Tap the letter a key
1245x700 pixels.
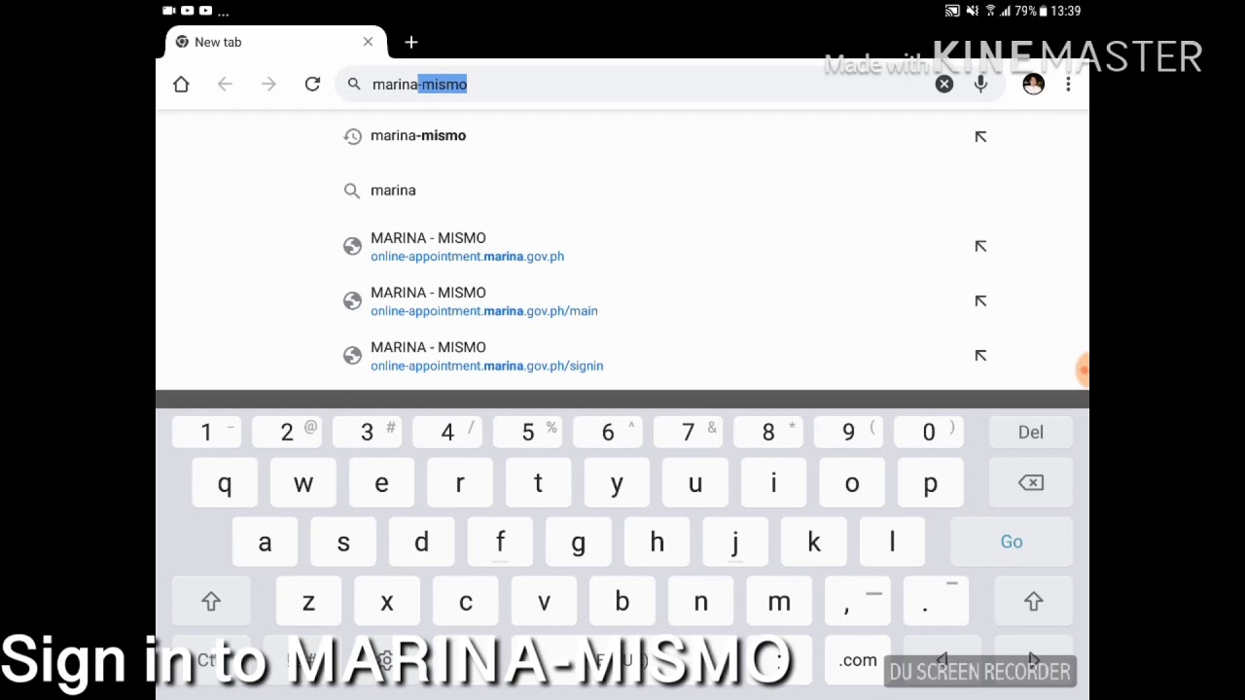265,542
